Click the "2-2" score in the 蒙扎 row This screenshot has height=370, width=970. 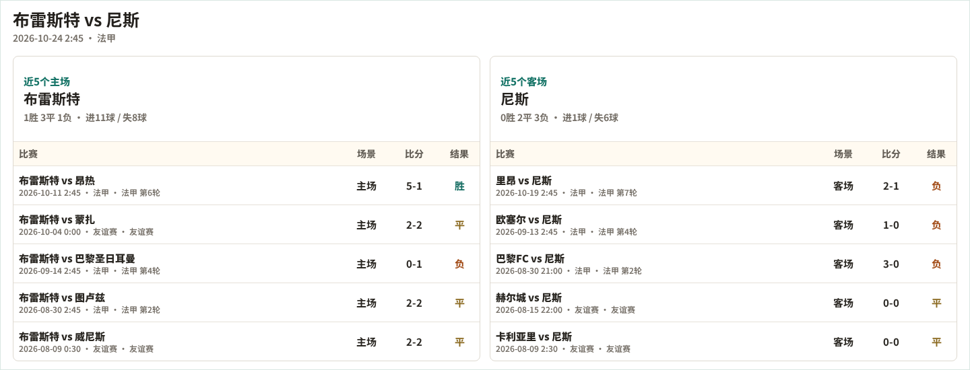click(x=414, y=225)
